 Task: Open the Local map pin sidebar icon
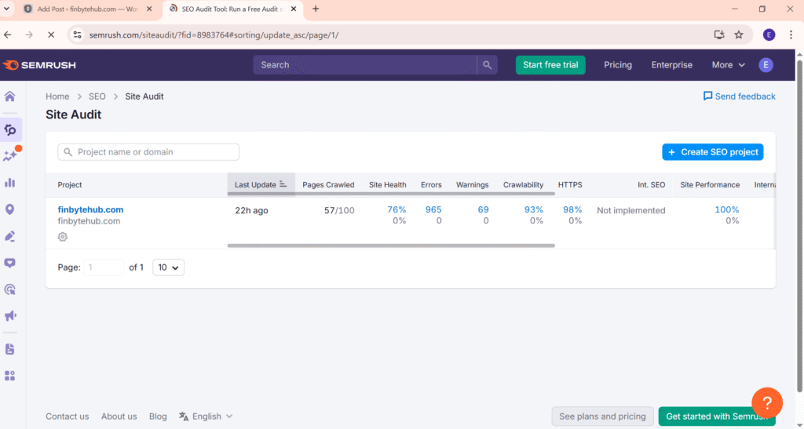point(10,209)
